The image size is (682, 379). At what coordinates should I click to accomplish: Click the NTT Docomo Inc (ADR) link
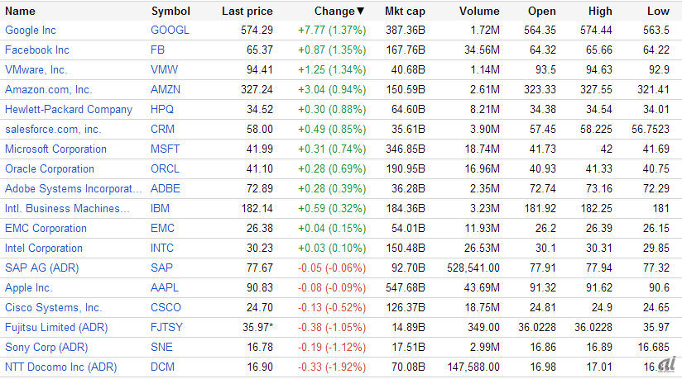click(x=61, y=367)
